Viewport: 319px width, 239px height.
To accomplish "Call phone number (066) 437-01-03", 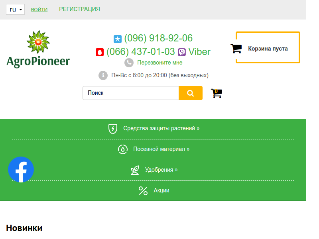I will tap(141, 52).
